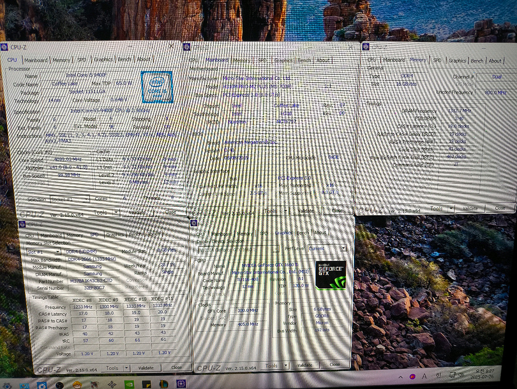Open Perf Level Current dropdown

tap(327, 248)
